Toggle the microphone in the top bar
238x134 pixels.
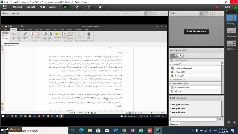(x=77, y=7)
